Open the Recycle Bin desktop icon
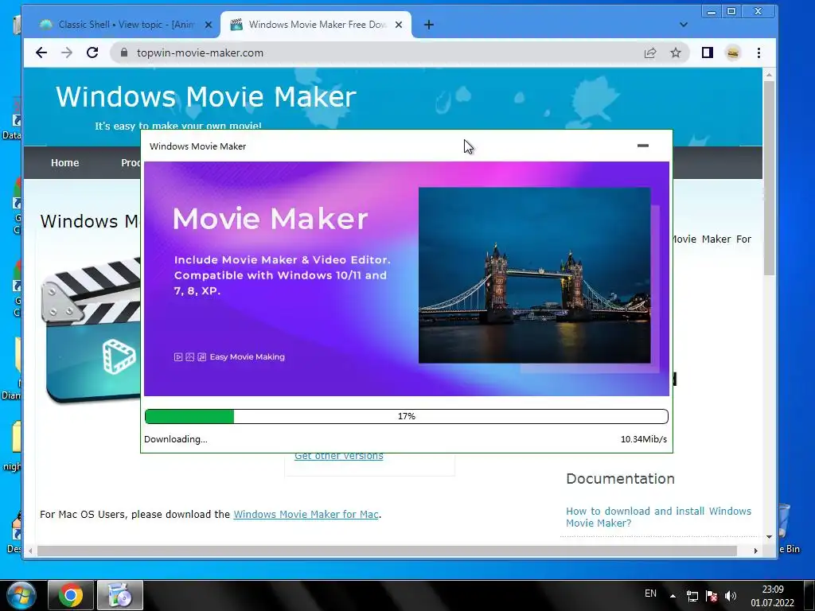This screenshot has height=611, width=815. pyautogui.click(x=789, y=527)
